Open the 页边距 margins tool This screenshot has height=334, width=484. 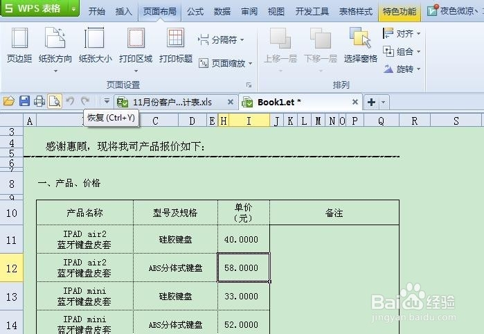tap(19, 45)
